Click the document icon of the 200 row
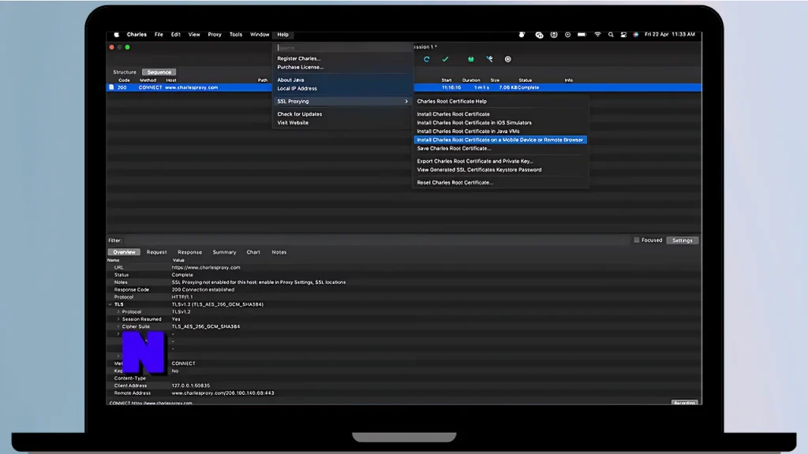808x454 pixels. 111,87
